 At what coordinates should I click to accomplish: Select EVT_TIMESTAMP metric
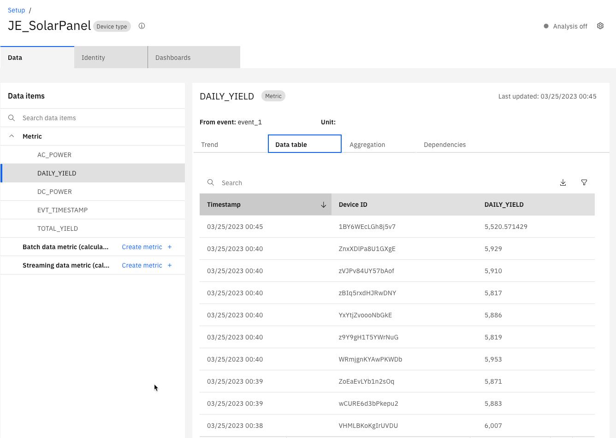(x=93, y=210)
